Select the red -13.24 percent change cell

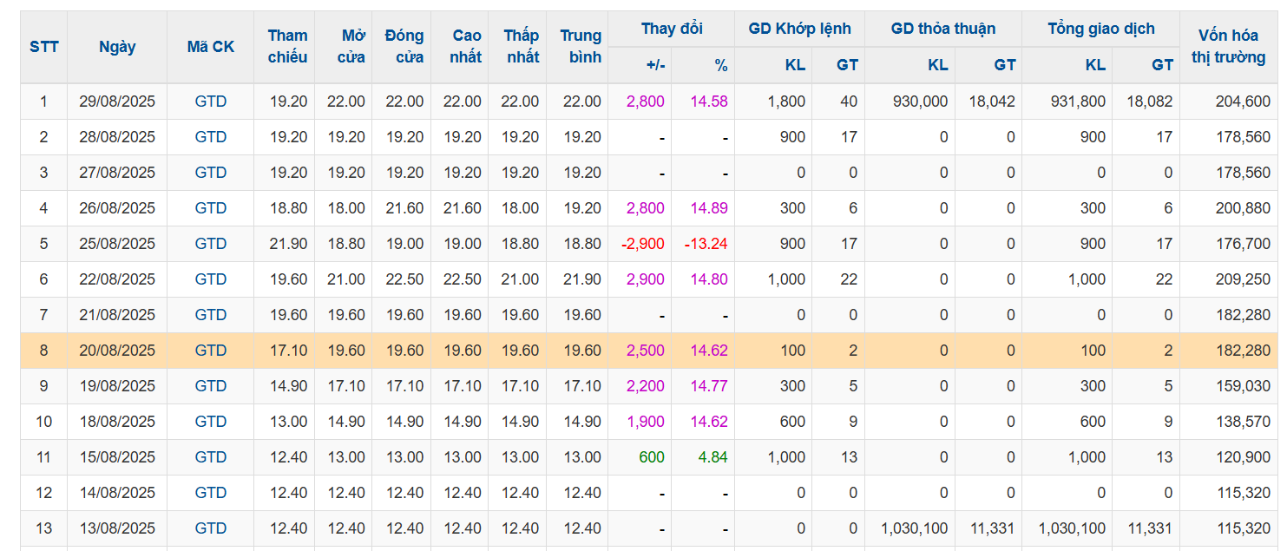(706, 244)
